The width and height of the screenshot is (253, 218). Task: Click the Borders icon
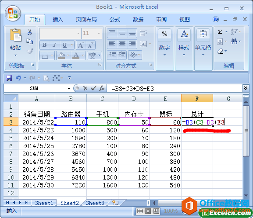click(x=45, y=55)
